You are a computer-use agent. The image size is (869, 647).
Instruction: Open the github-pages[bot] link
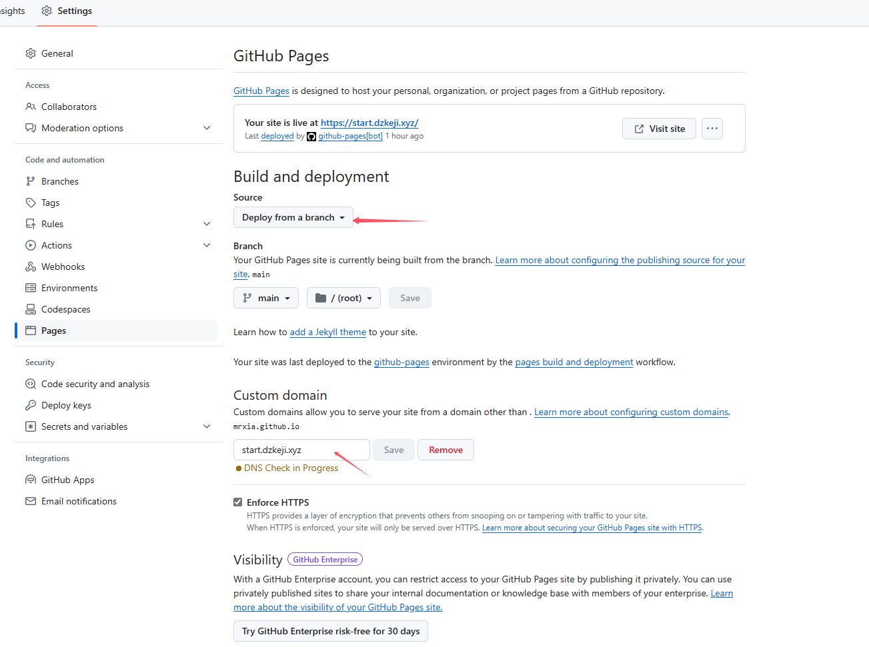[x=351, y=136]
